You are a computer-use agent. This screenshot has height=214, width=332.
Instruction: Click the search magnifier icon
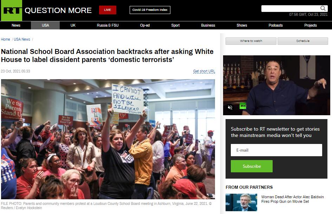[323, 8]
